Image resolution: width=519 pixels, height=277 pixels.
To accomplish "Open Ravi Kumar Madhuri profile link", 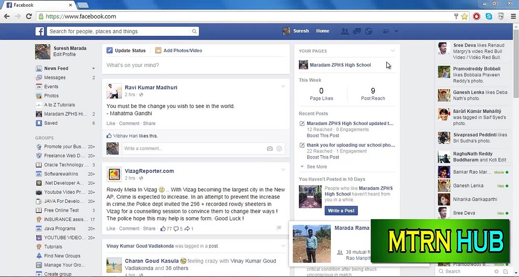I will click(x=151, y=87).
